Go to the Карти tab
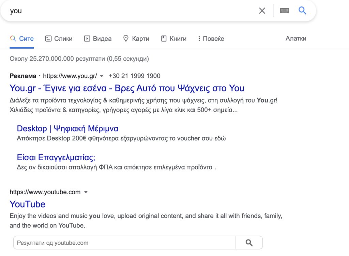 (136, 39)
